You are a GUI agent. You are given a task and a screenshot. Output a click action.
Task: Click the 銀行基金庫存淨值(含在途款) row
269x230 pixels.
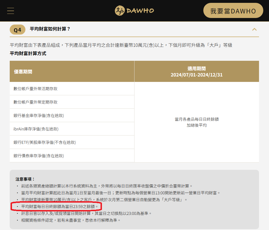click(x=39, y=116)
